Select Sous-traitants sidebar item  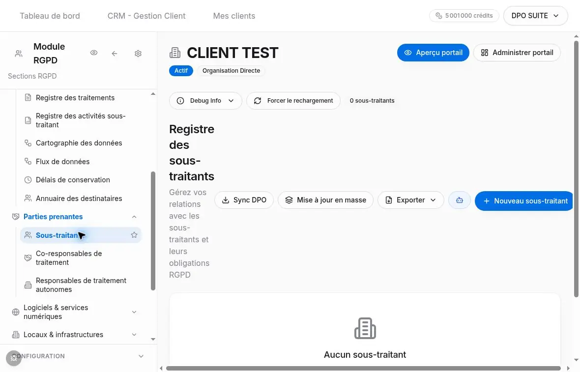[x=81, y=235]
